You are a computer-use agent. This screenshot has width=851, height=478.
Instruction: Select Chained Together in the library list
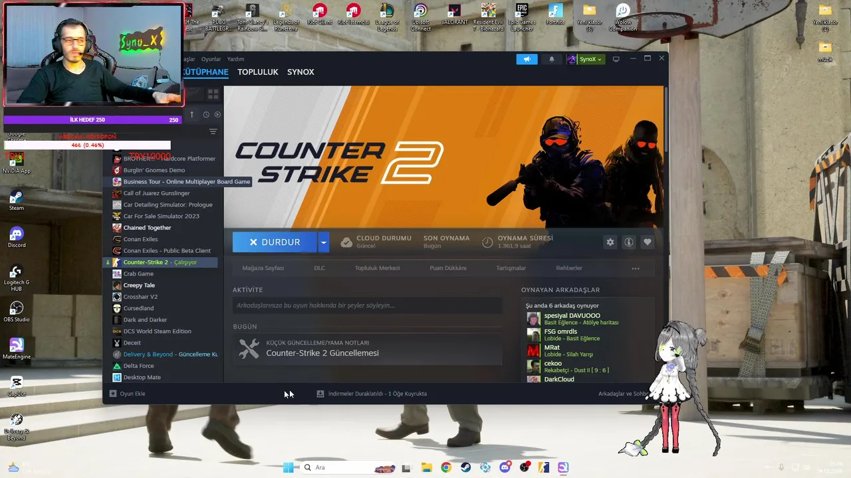(147, 228)
